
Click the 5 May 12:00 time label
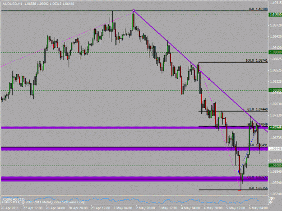click(236, 208)
